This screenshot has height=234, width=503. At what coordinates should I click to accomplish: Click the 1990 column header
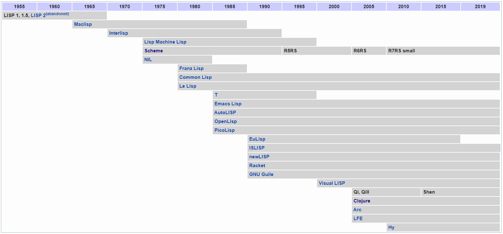(x=265, y=7)
